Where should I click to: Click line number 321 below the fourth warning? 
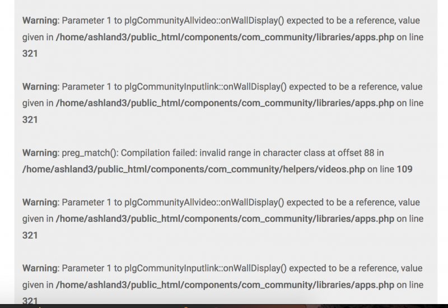coord(30,235)
